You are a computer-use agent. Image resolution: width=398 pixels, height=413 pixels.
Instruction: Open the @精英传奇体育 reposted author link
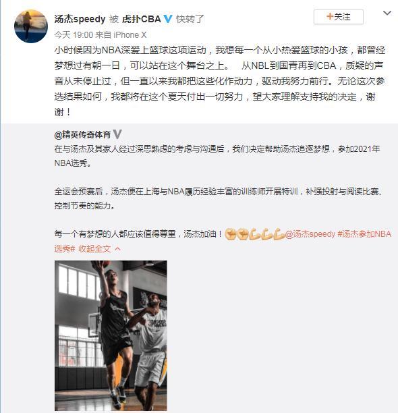[82, 134]
